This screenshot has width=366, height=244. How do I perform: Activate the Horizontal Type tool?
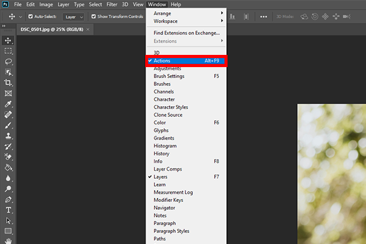(9, 210)
